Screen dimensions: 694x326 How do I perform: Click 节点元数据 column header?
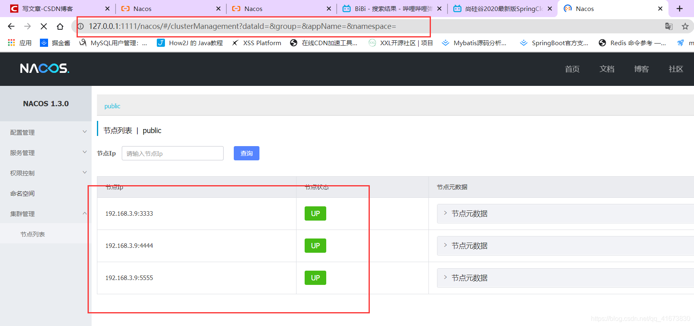(x=452, y=187)
